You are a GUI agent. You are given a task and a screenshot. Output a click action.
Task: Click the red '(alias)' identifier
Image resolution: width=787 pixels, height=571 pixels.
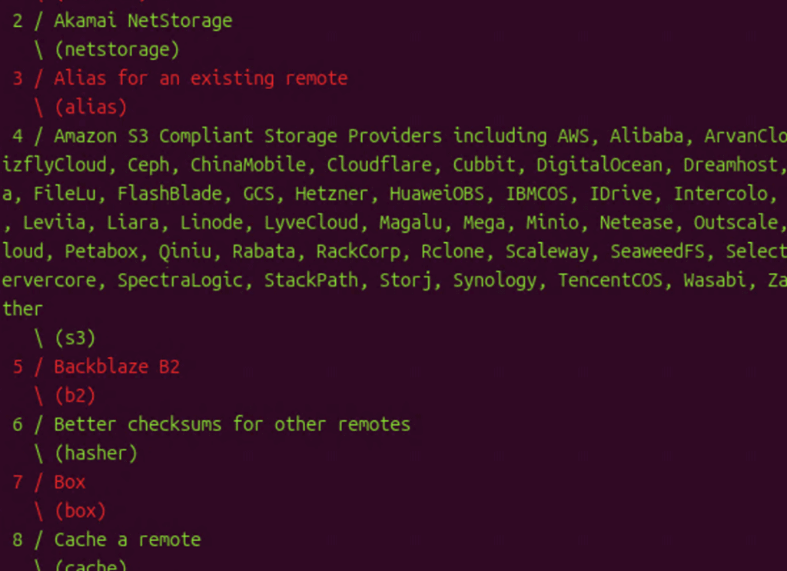pos(90,108)
